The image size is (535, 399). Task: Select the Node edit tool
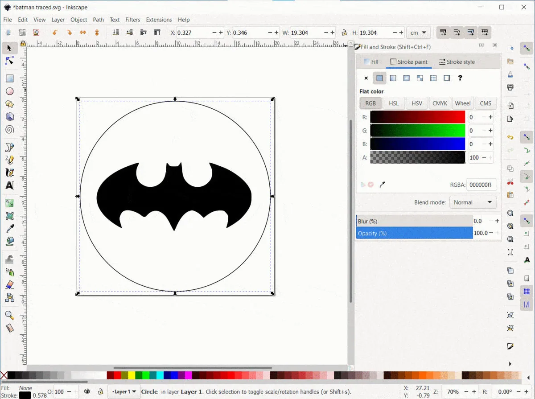(9, 61)
